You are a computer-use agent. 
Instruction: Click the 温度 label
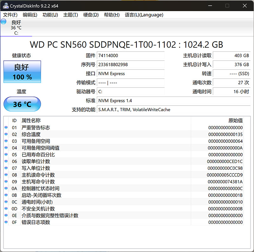pyautogui.click(x=21, y=91)
